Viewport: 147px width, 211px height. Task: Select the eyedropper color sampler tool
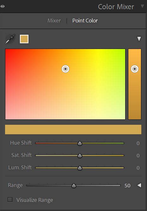tap(10, 39)
